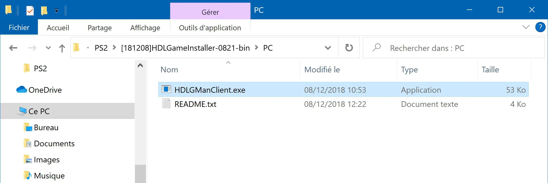Click the New folder quick access icon
548x183 pixels.
44,11
